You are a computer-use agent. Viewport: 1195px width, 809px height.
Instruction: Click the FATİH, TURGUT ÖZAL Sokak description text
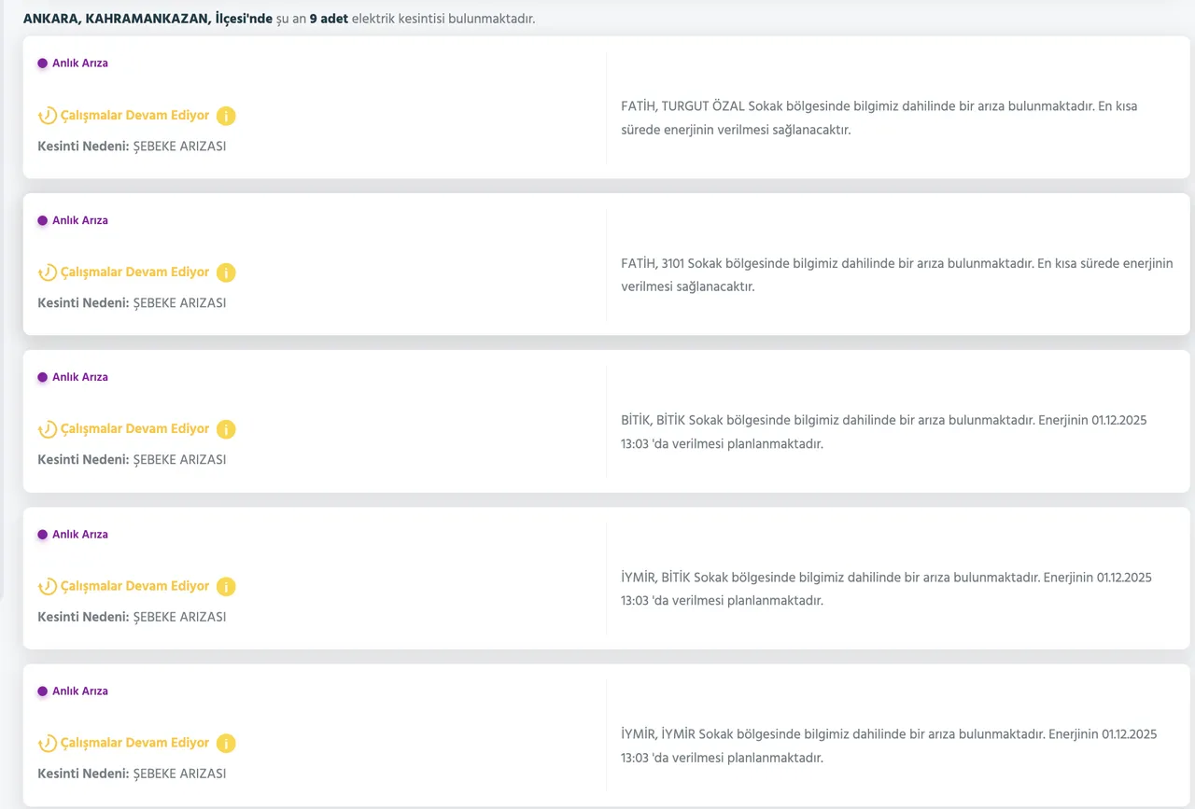879,118
